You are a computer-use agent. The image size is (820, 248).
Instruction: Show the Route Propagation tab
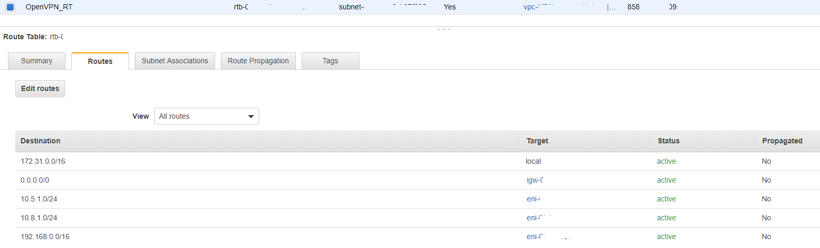(258, 61)
